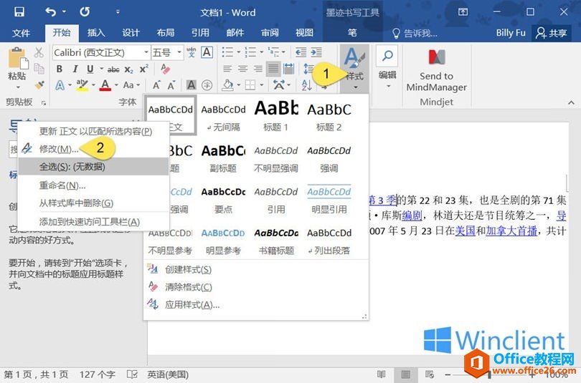Click the 共享 Share button
The height and width of the screenshot is (383, 581).
551,33
